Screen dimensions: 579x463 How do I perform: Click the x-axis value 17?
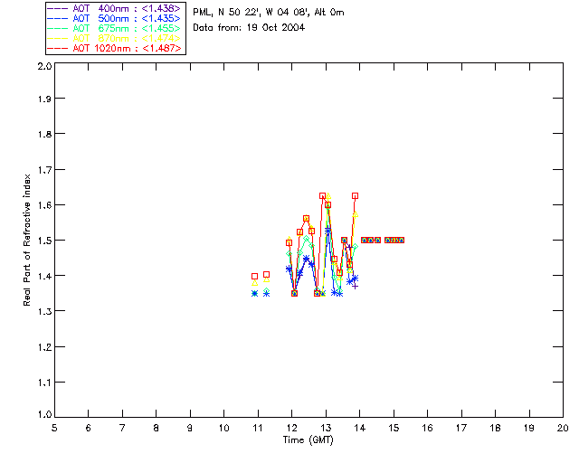pos(461,428)
